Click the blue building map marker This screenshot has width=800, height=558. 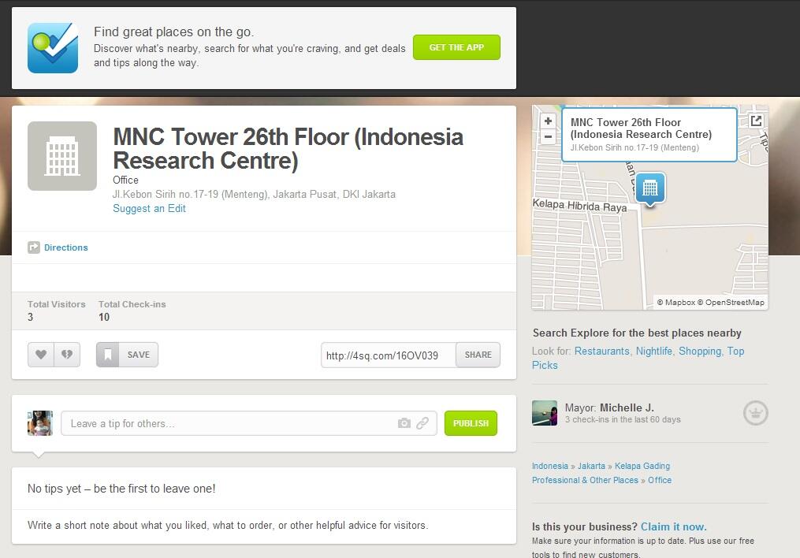click(650, 188)
